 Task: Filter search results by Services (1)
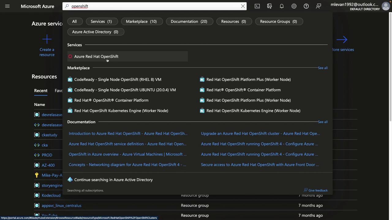tap(101, 21)
